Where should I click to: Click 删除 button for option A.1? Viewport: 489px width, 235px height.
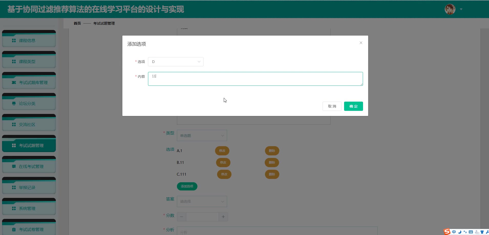[272, 151]
